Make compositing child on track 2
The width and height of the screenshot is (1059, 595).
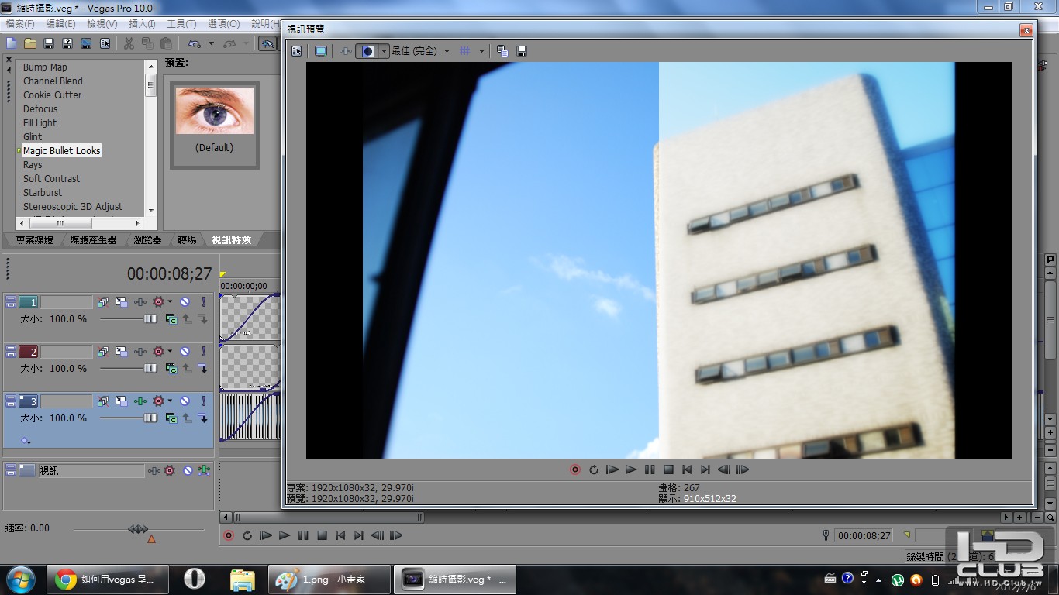pos(203,369)
